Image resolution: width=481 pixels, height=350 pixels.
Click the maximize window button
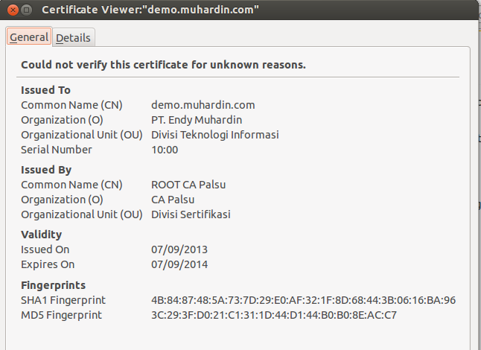pos(25,10)
